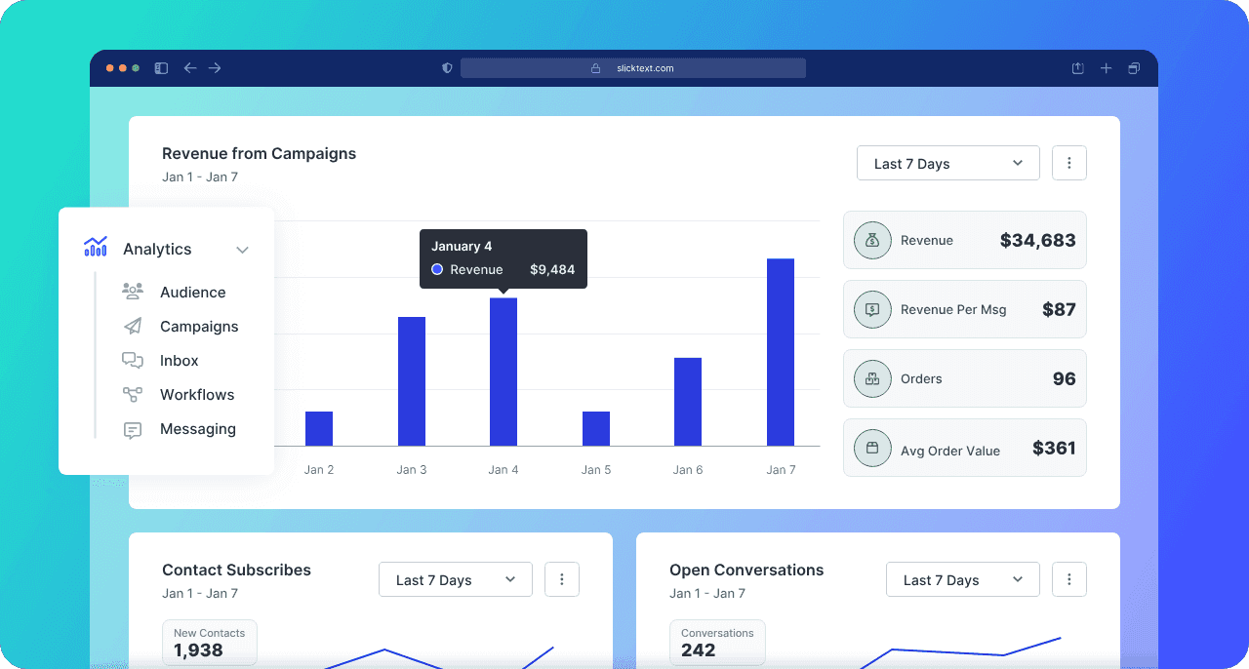Image resolution: width=1249 pixels, height=669 pixels.
Task: Click the Revenue $34,683 stat card
Action: tap(965, 240)
